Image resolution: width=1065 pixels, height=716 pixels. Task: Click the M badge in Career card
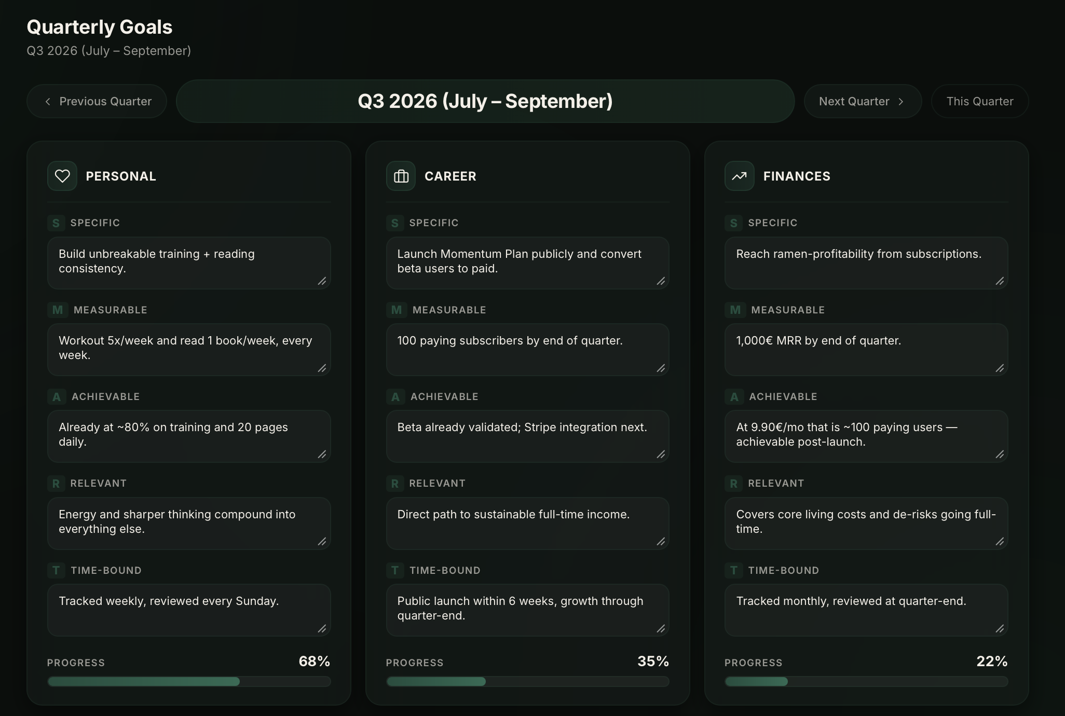pos(397,310)
